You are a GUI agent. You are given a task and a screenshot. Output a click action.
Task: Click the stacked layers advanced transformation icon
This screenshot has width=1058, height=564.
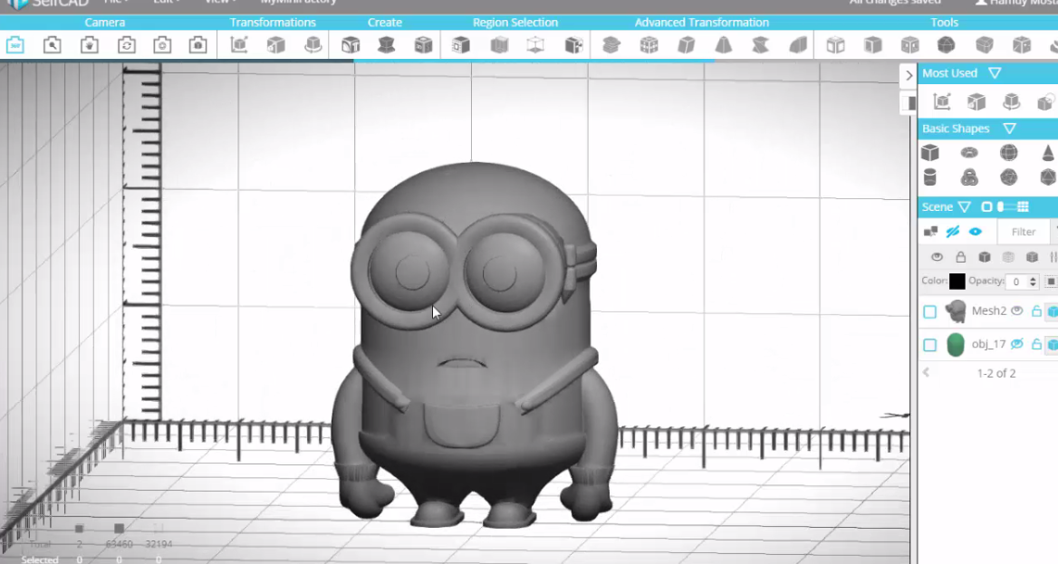(x=611, y=45)
